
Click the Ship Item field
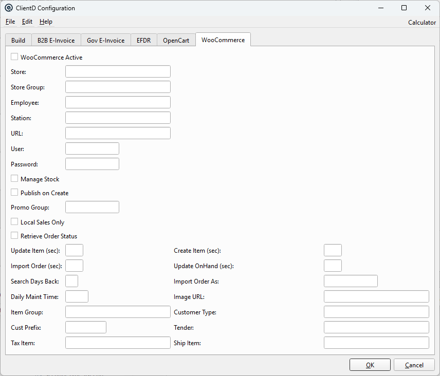(x=377, y=343)
